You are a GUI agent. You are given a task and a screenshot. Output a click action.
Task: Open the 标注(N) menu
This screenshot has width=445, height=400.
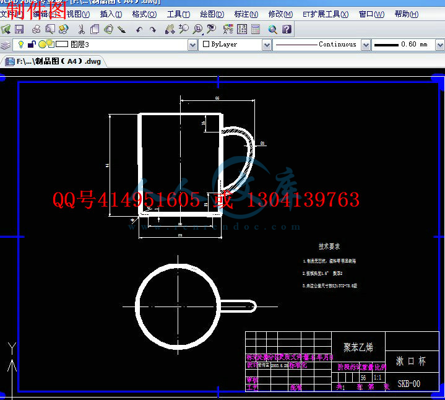(x=246, y=14)
